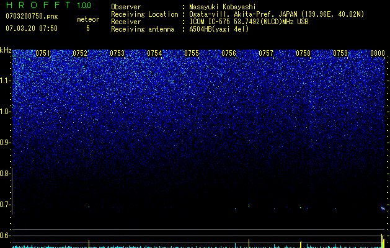Click the meteor count value 5
The image size is (390, 248).
tap(88, 29)
